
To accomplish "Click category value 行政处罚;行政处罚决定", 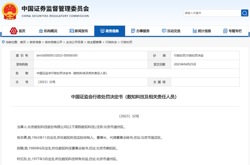I will 189,56.
